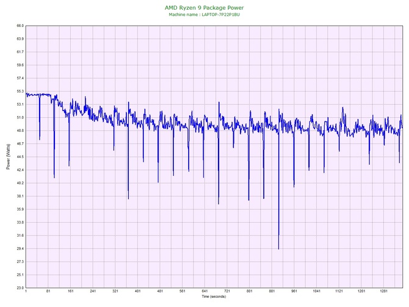Click the X-axis tick label 481
This screenshot has width=409, height=307.
point(160,291)
